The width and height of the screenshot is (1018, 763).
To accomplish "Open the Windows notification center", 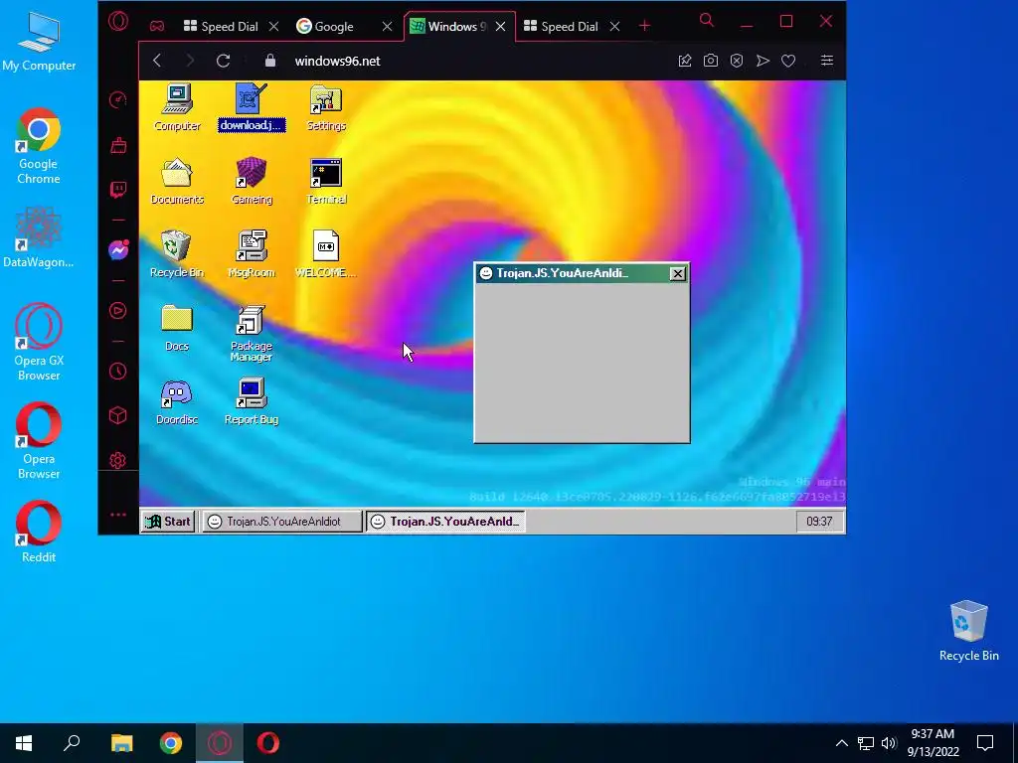I will [x=985, y=743].
